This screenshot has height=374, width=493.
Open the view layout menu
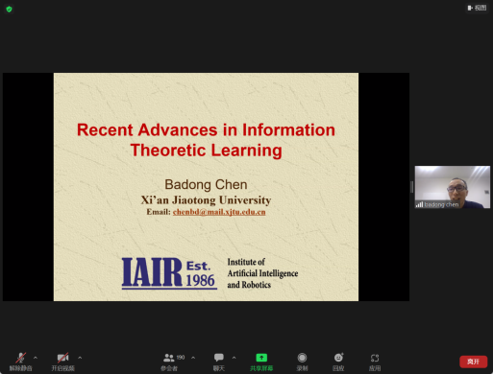tap(477, 8)
